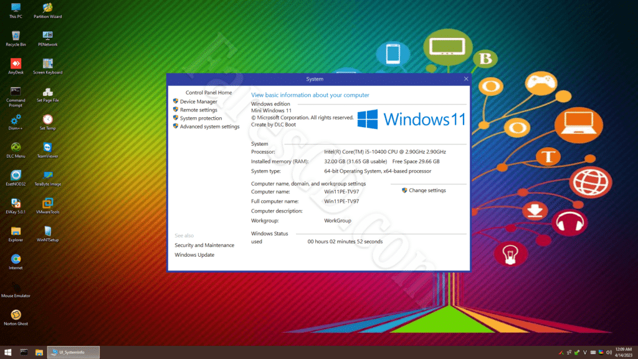Open Remote settings link

click(199, 110)
